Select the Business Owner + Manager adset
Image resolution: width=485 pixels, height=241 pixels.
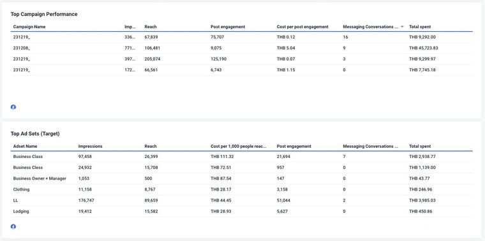pyautogui.click(x=40, y=179)
